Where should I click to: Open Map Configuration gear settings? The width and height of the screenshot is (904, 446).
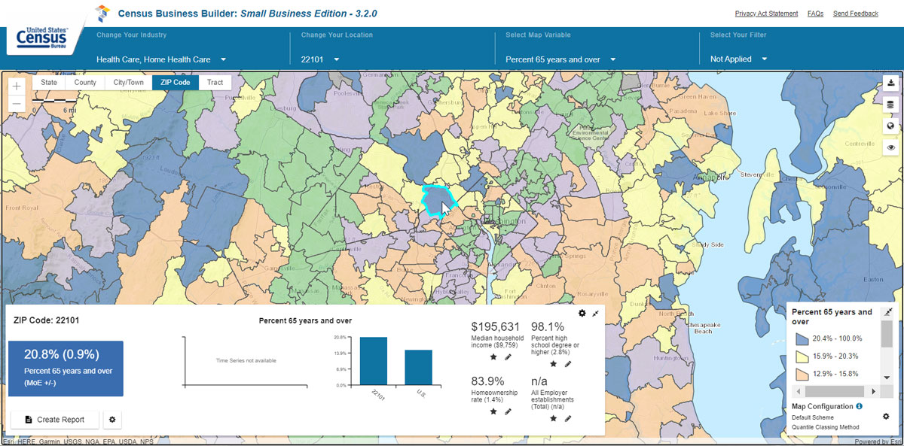886,417
